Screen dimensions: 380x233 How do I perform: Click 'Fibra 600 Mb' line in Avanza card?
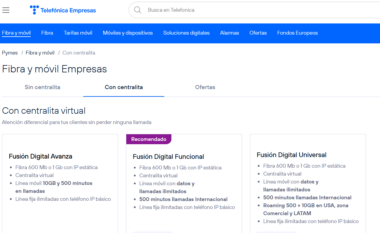57,167
